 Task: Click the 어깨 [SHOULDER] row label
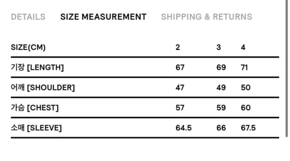tap(43, 88)
